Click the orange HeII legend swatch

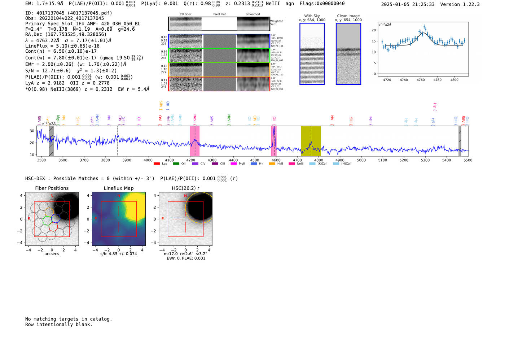pyautogui.click(x=272, y=164)
